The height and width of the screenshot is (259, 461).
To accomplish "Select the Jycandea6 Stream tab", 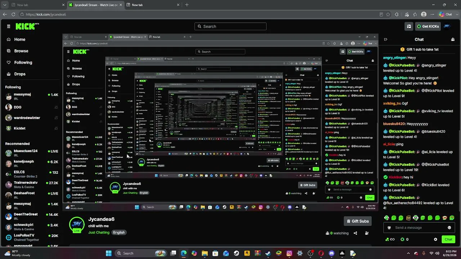I will point(95,5).
